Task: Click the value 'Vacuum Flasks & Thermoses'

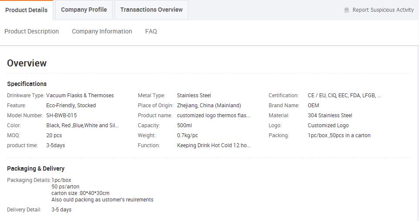Action: [x=80, y=96]
